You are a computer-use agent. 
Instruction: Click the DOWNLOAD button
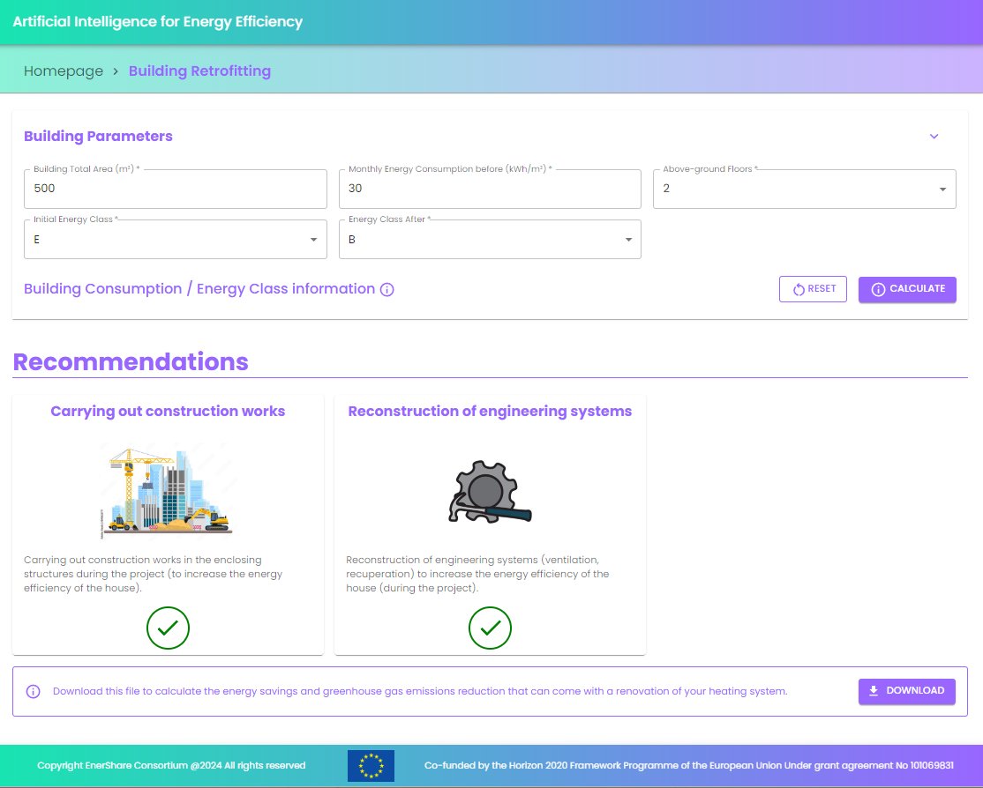click(x=907, y=691)
